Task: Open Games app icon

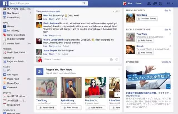Action: pyautogui.click(x=5, y=26)
